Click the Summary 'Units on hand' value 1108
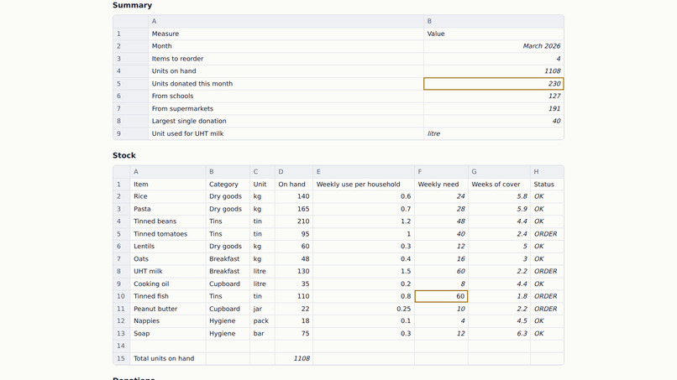The height and width of the screenshot is (380, 677). [x=494, y=71]
